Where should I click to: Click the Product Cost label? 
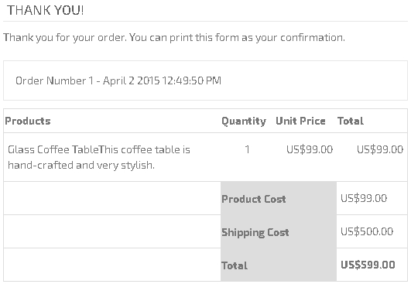click(x=254, y=199)
